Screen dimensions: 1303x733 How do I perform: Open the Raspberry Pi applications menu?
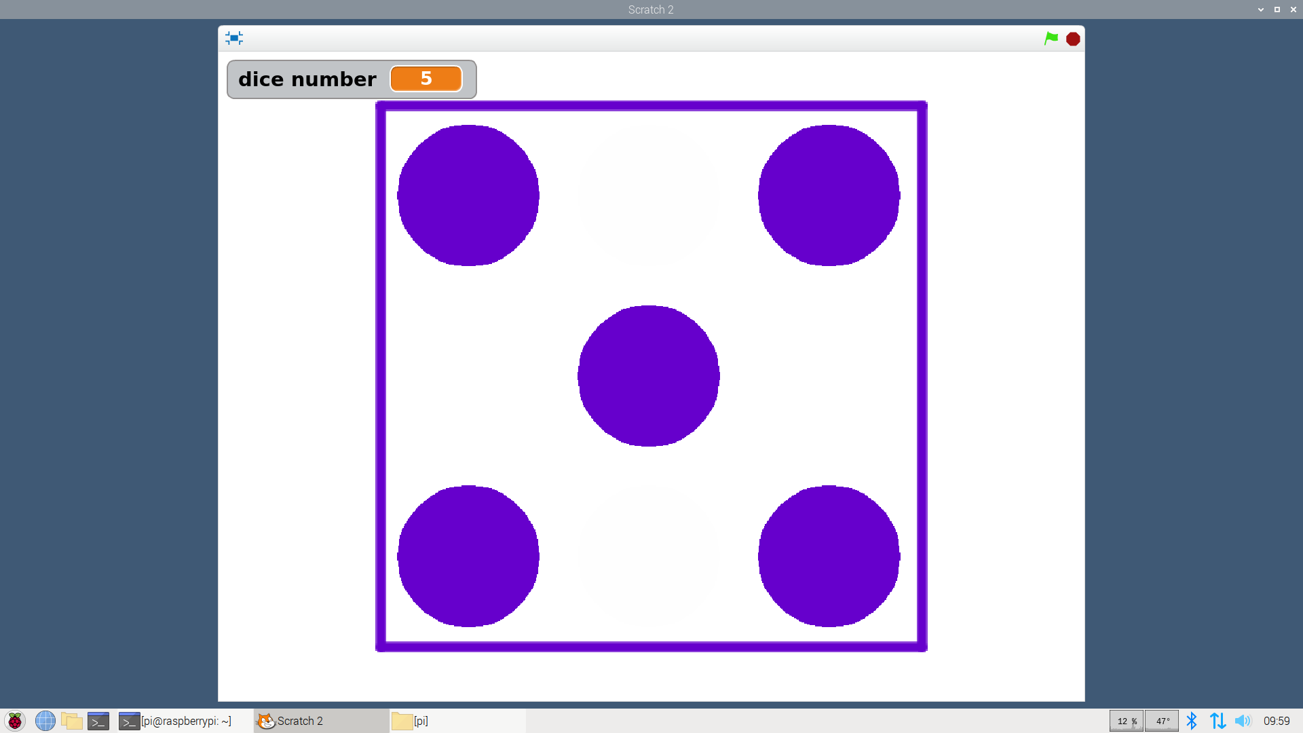(14, 721)
